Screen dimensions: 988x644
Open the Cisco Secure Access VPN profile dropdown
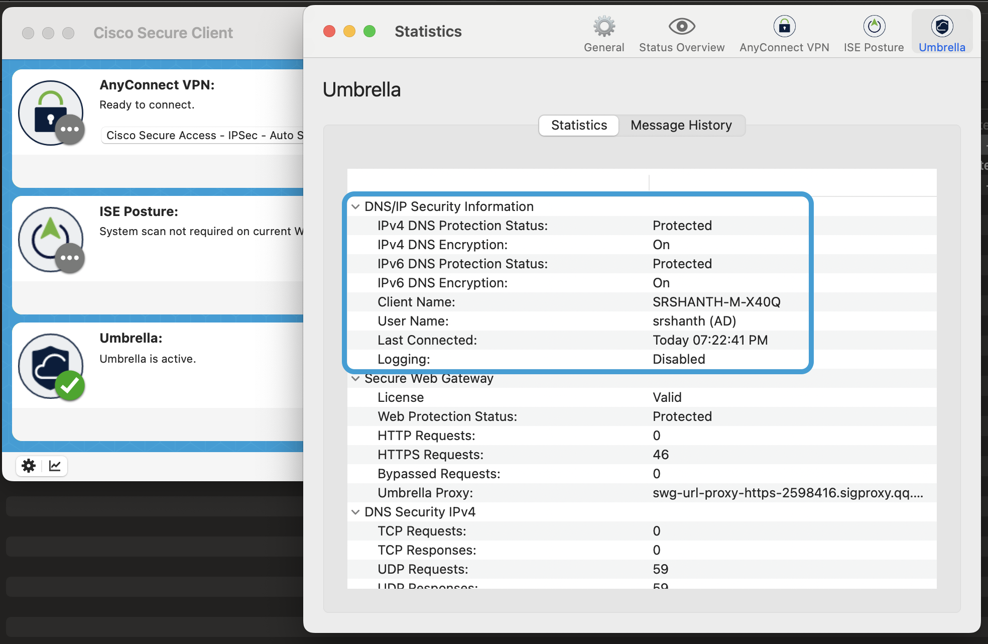point(203,135)
